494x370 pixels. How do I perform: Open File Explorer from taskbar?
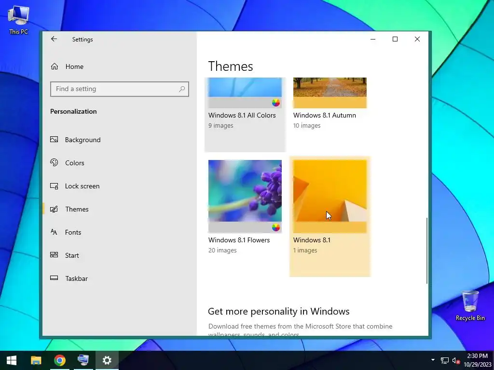36,360
